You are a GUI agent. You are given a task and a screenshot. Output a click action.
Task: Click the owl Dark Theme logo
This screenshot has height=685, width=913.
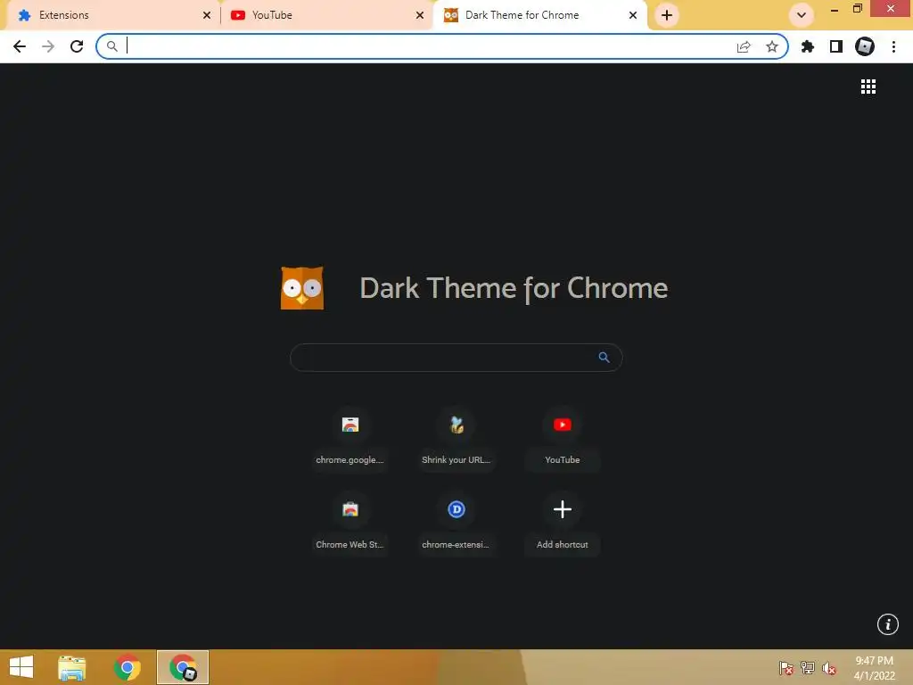click(x=302, y=288)
